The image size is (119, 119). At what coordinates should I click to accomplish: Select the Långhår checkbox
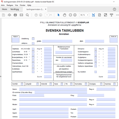(37, 84)
